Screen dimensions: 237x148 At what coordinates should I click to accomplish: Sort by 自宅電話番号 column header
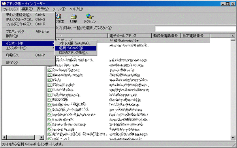coord(196,36)
